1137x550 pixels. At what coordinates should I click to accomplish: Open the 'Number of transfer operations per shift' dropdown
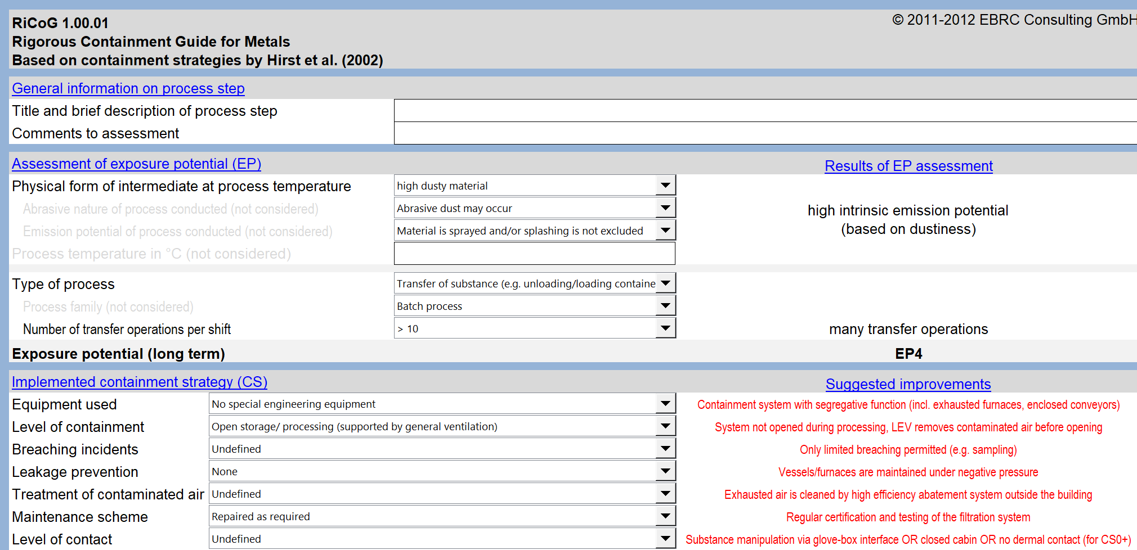666,328
